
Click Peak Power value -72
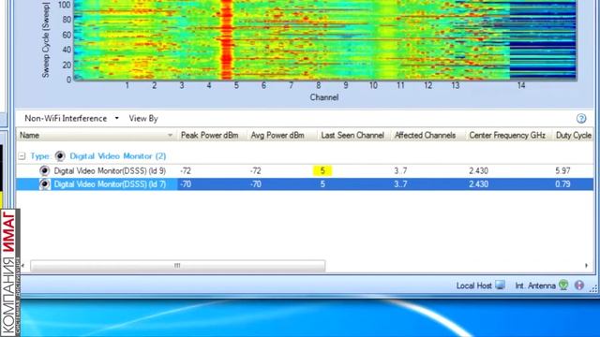tap(186, 170)
